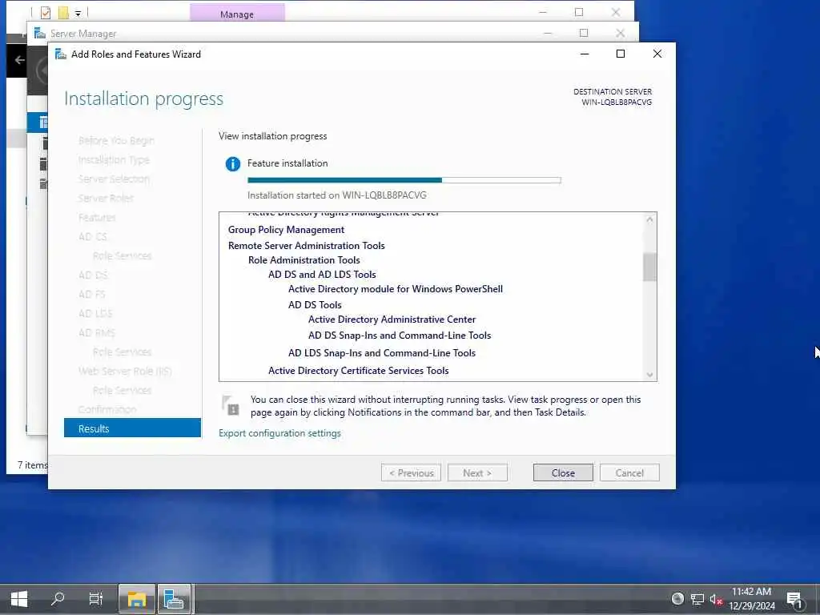Select the AD CS step
The image size is (820, 615).
click(x=93, y=236)
